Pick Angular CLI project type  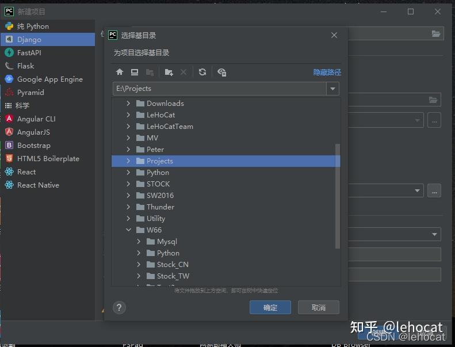click(48, 119)
